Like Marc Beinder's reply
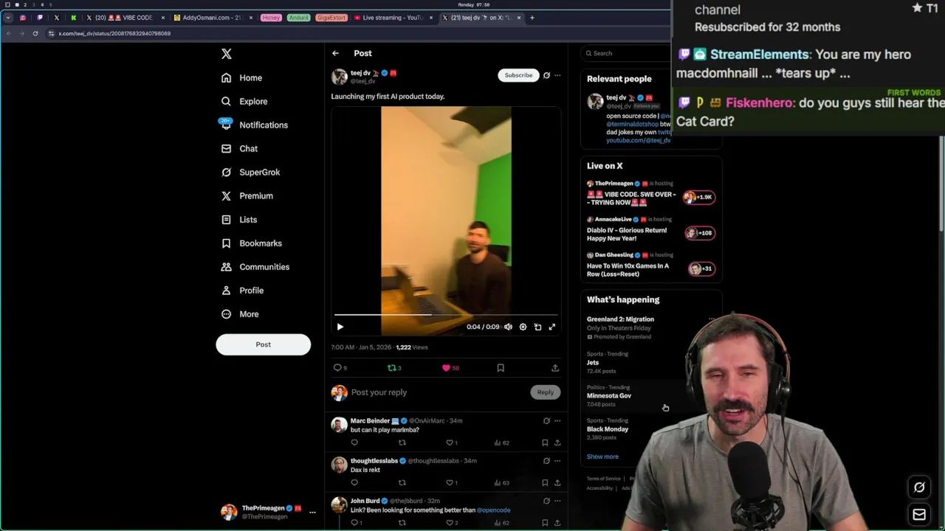Viewport: 945px width, 531px height. tap(450, 442)
